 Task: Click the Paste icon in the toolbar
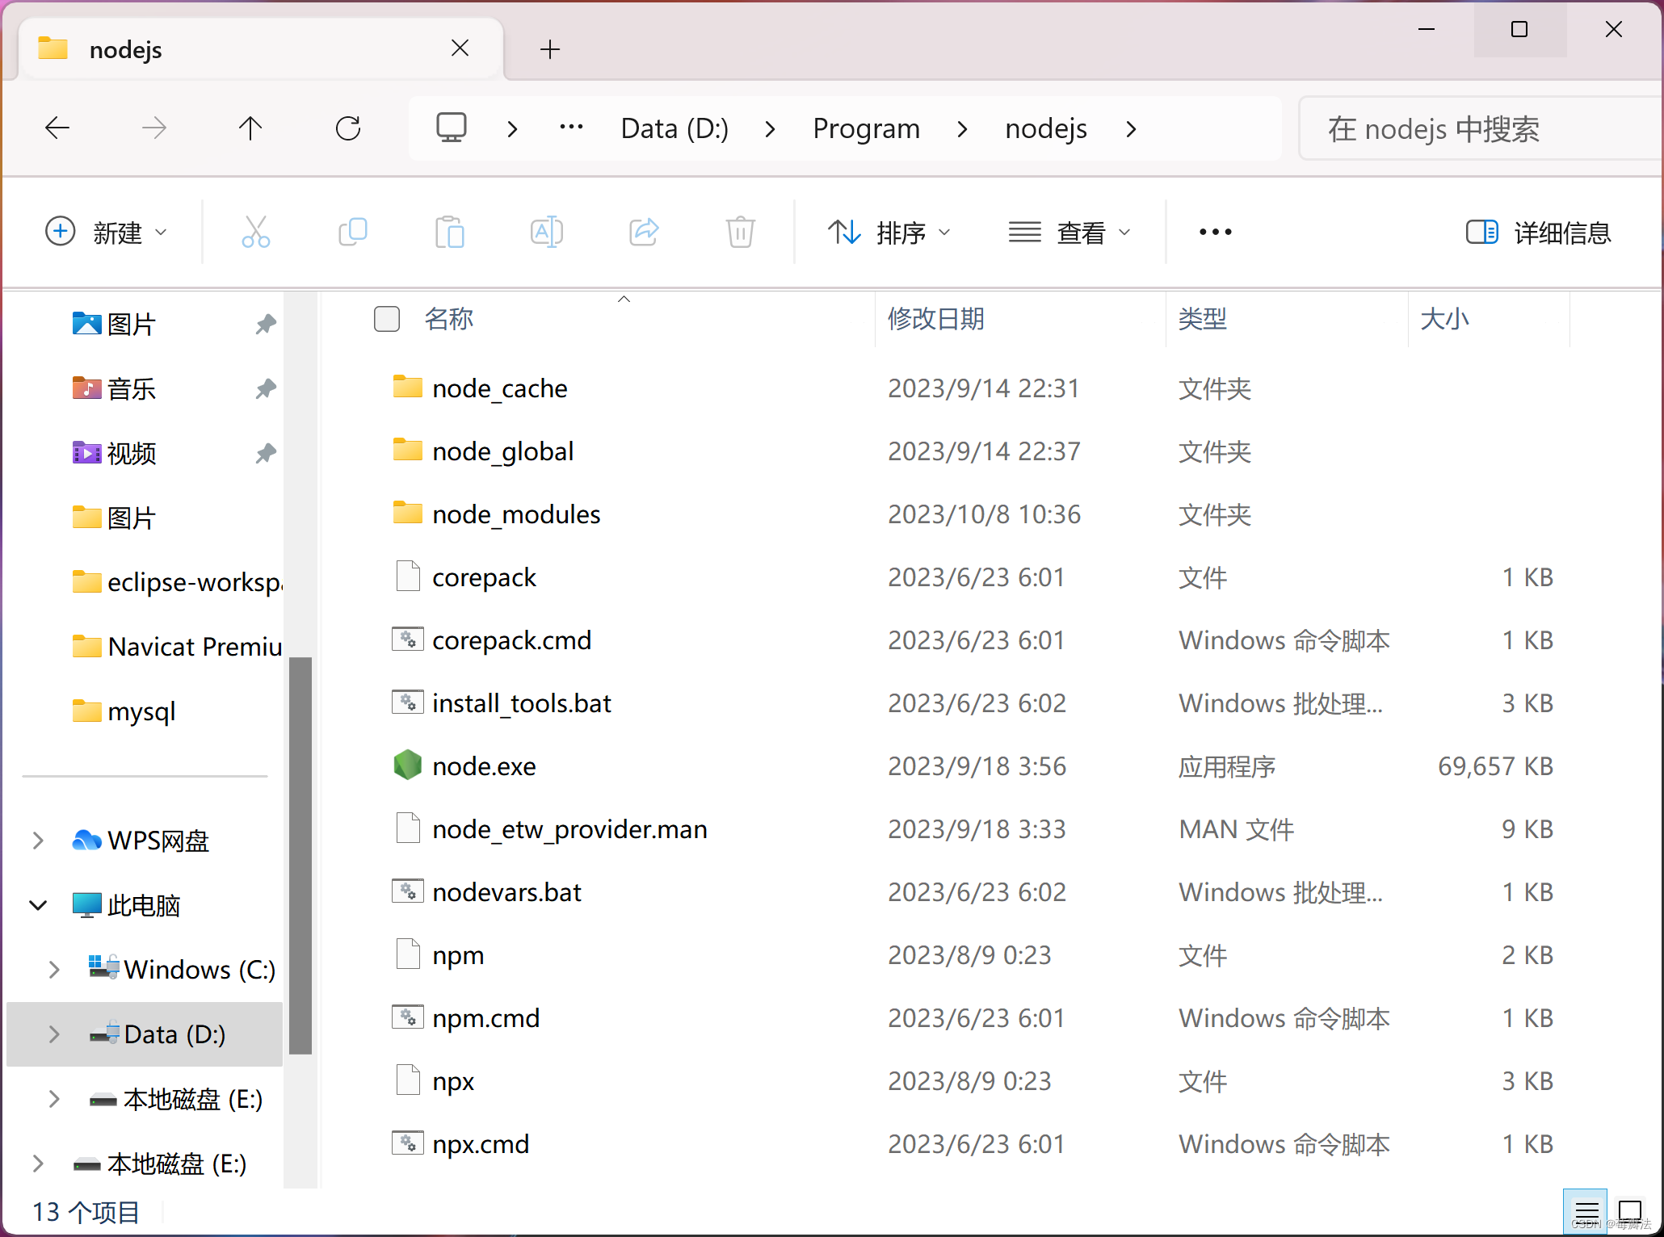pos(450,232)
